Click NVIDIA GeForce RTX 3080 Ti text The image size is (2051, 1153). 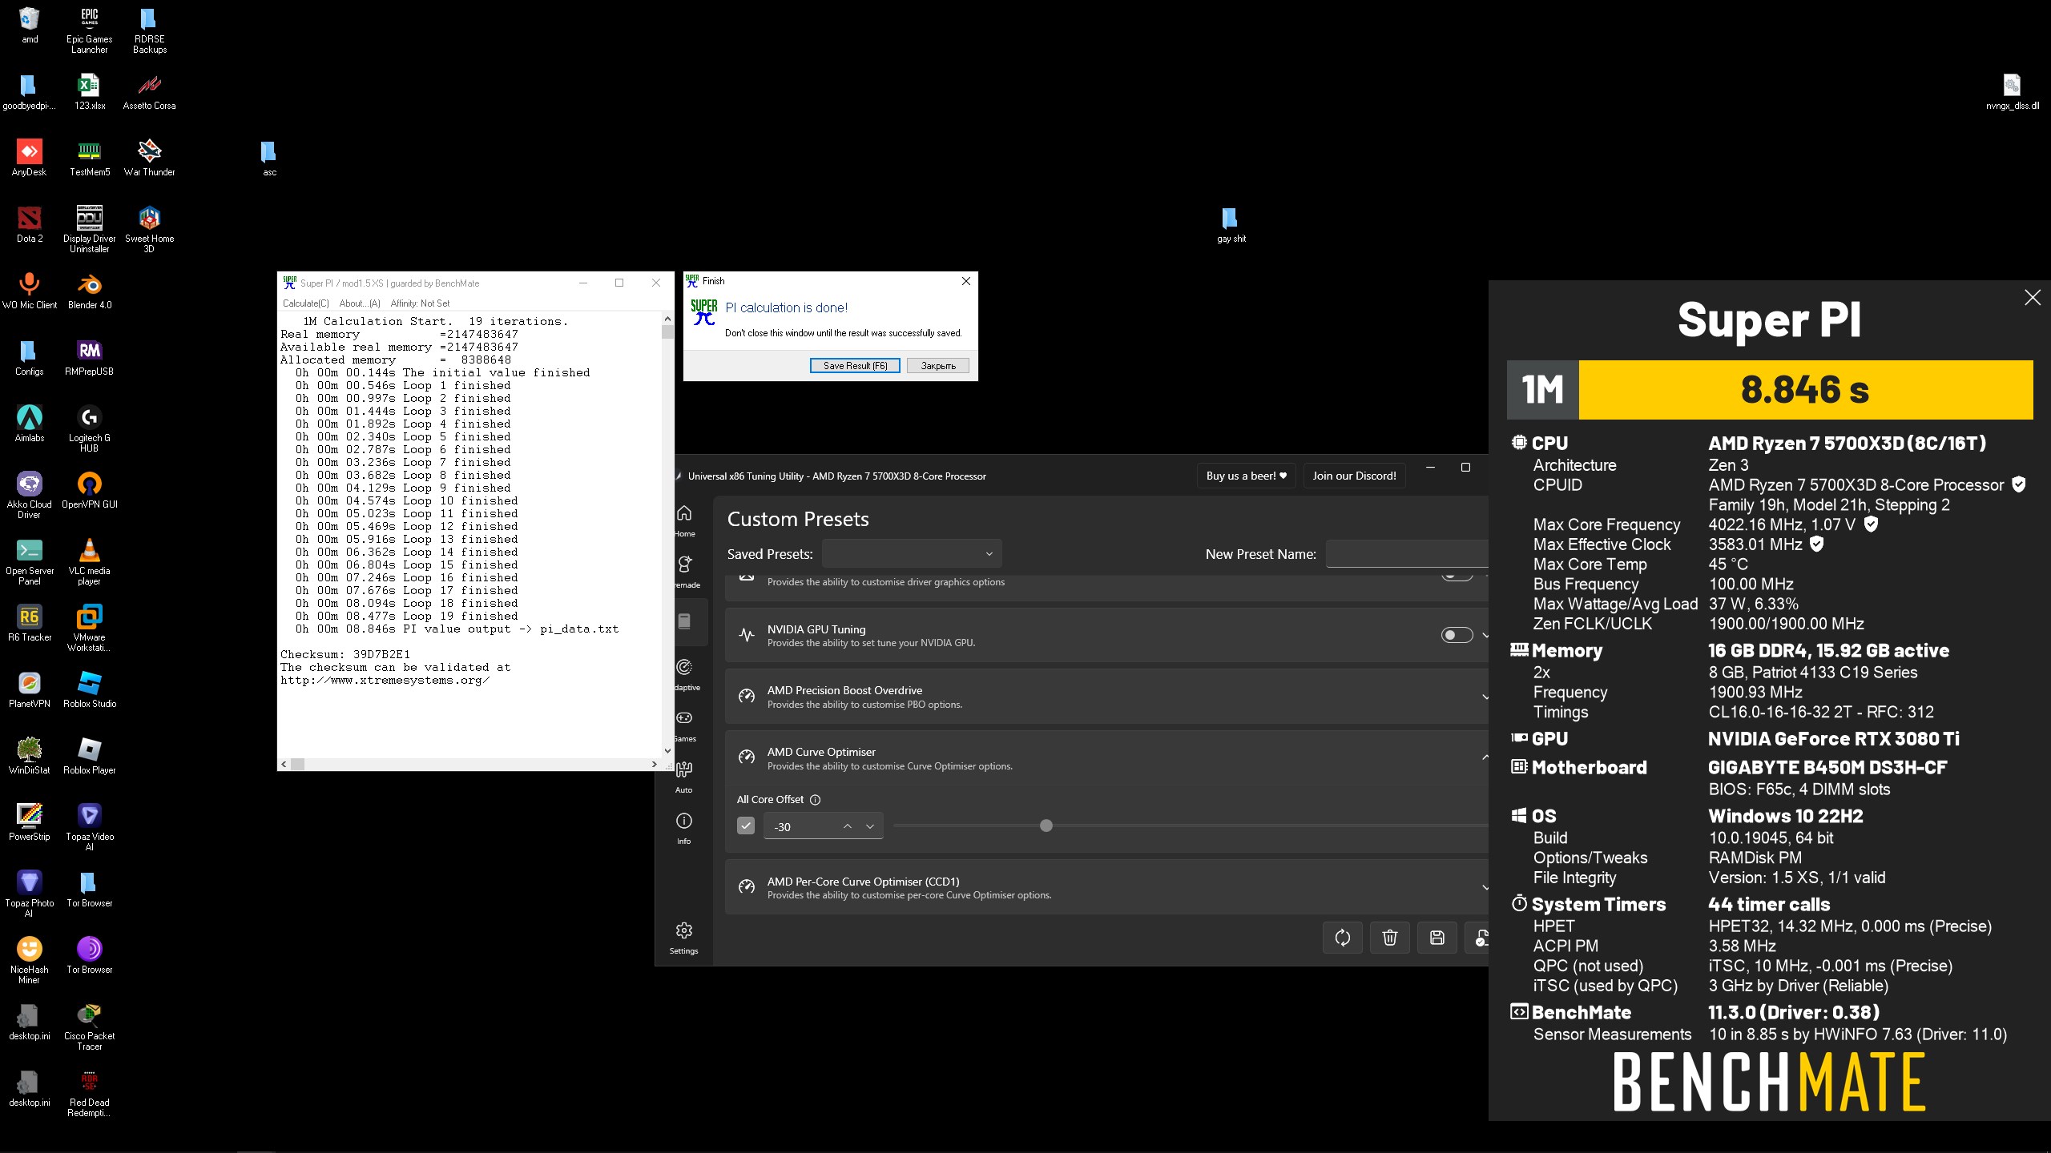(x=1834, y=739)
